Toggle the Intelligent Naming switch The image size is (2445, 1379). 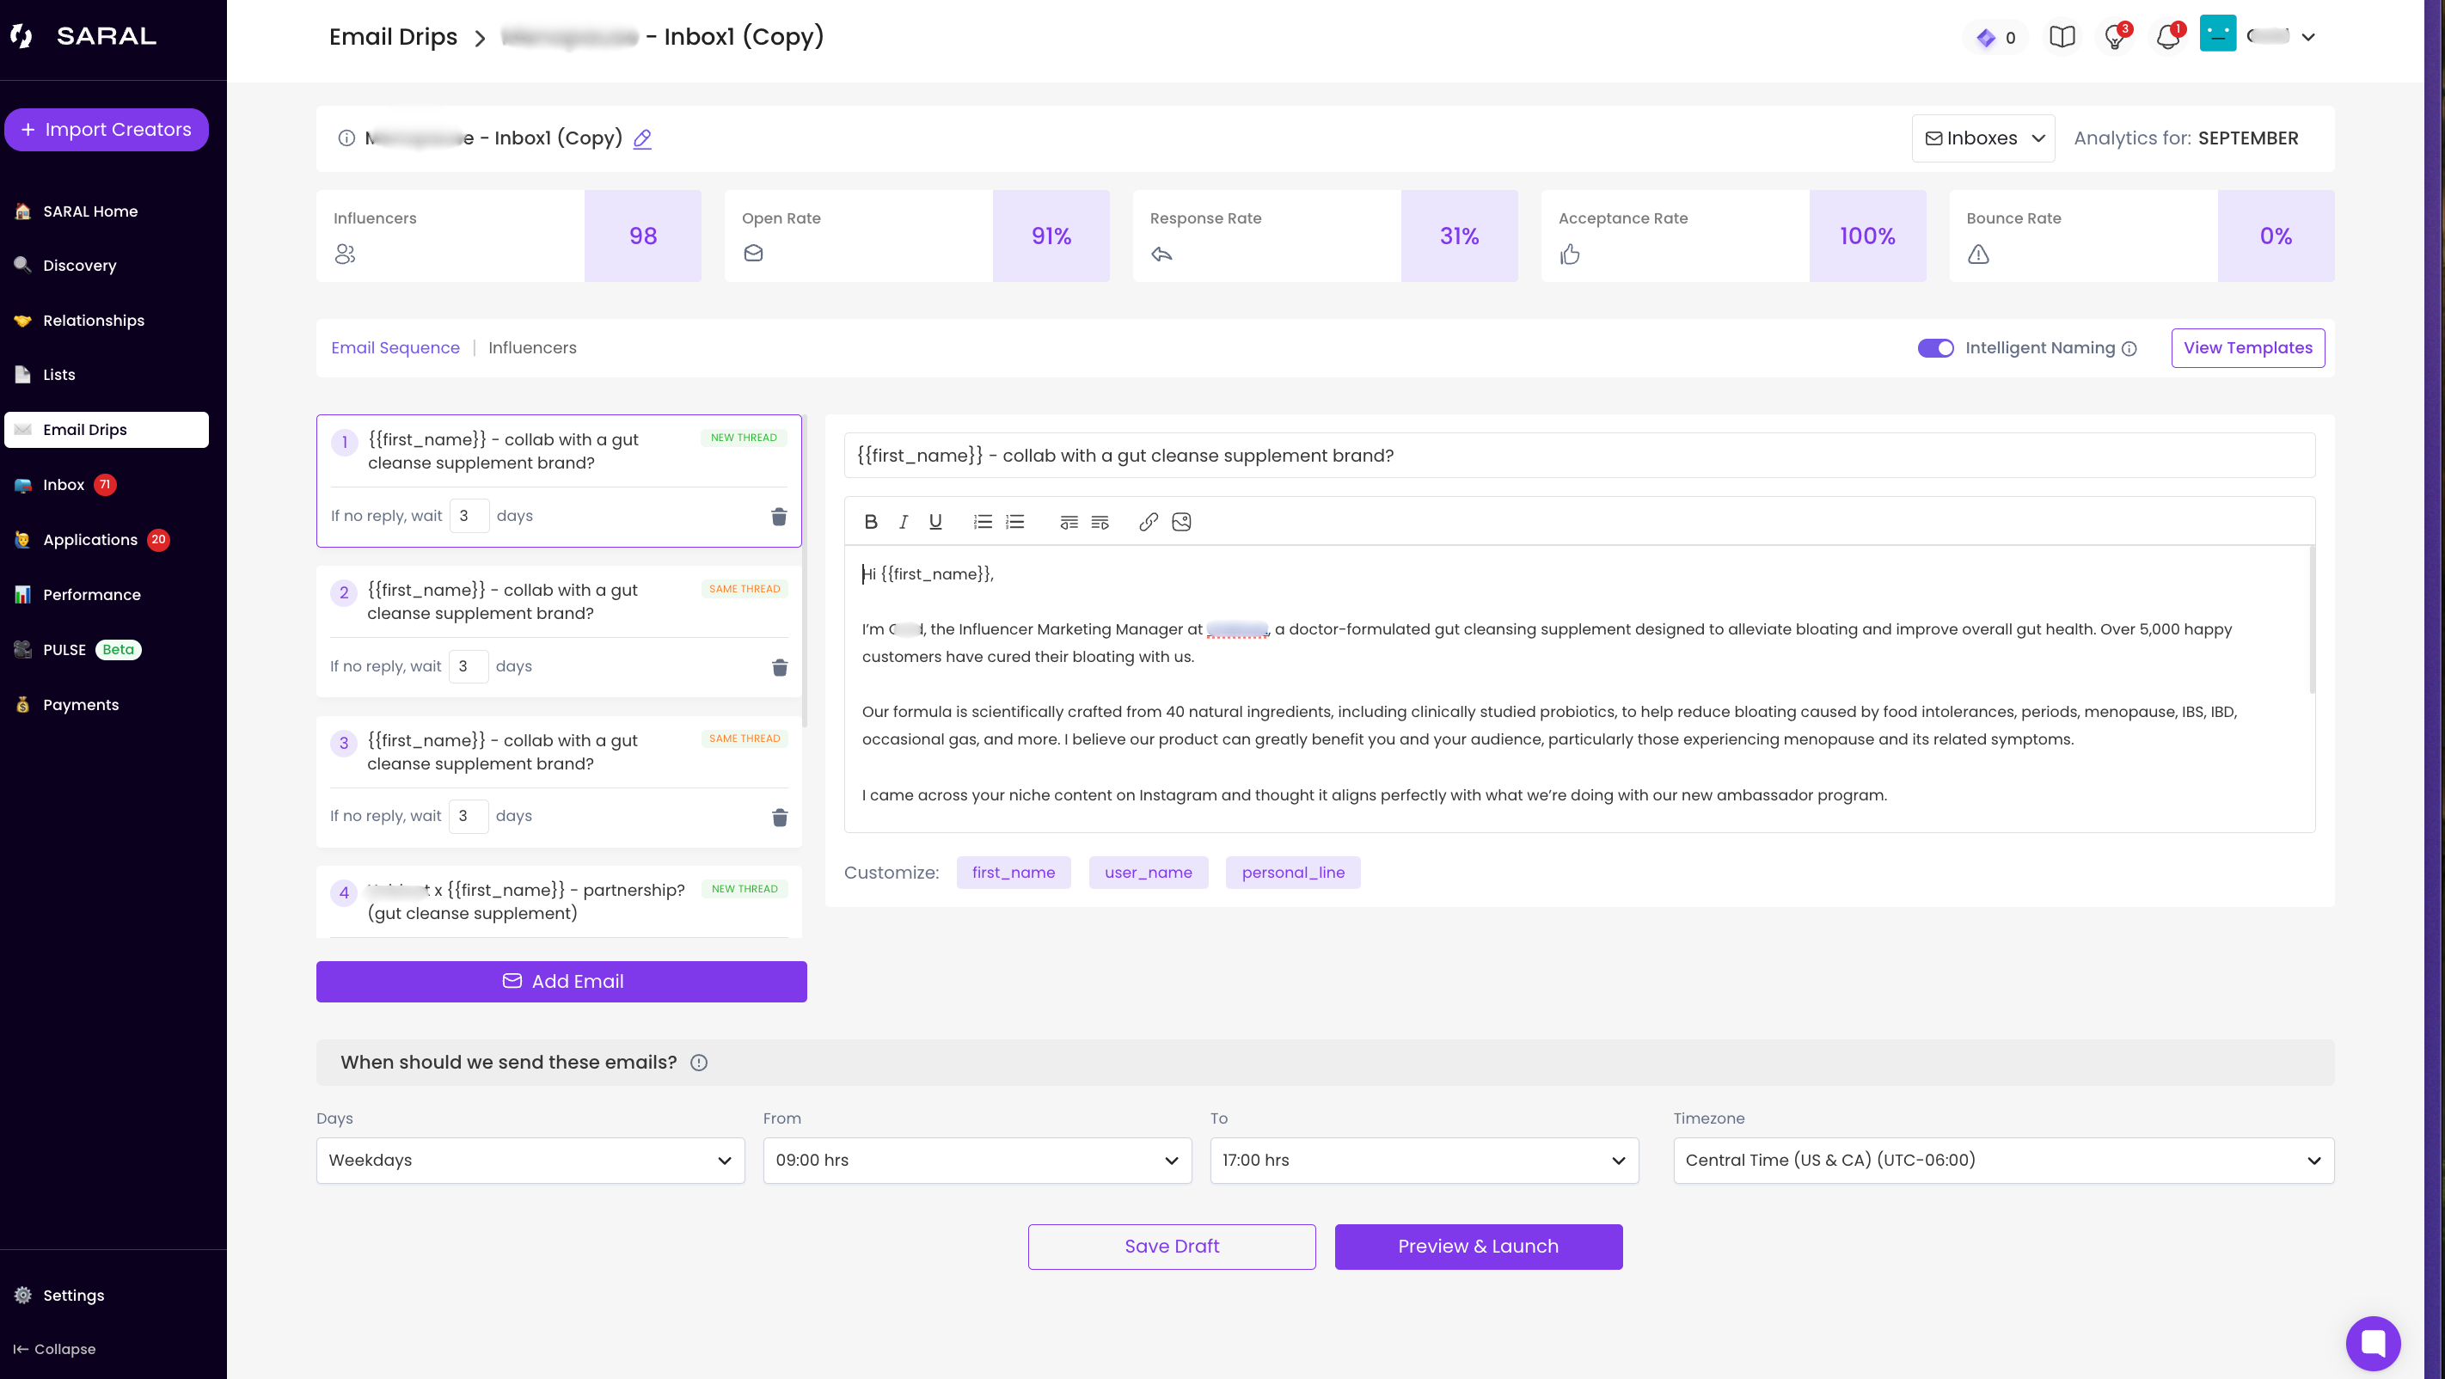1935,348
